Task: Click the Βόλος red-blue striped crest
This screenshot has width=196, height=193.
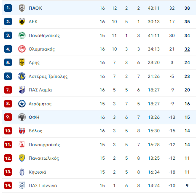Action: [x=22, y=131]
